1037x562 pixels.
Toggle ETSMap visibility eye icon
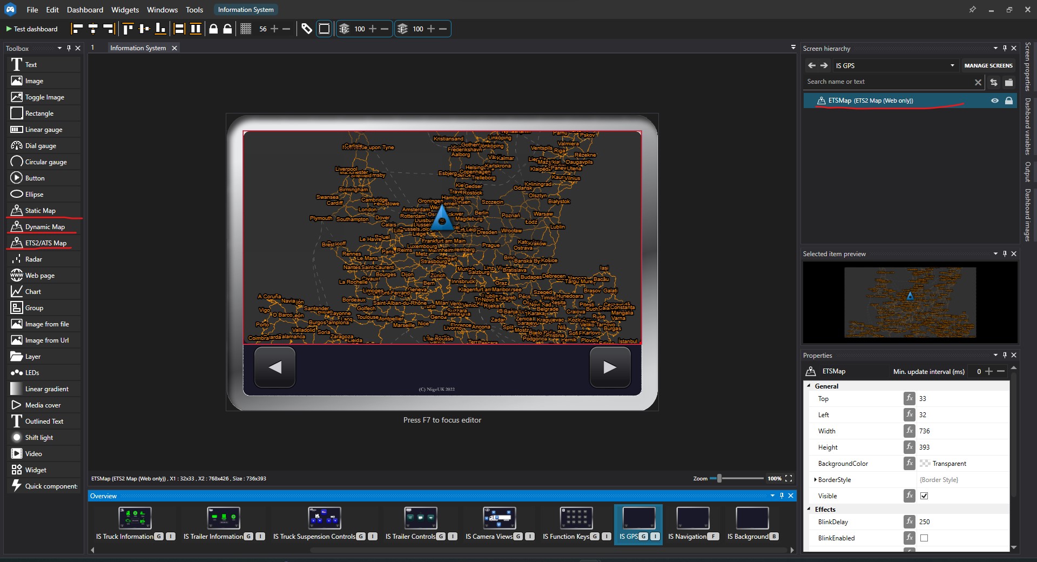[994, 101]
